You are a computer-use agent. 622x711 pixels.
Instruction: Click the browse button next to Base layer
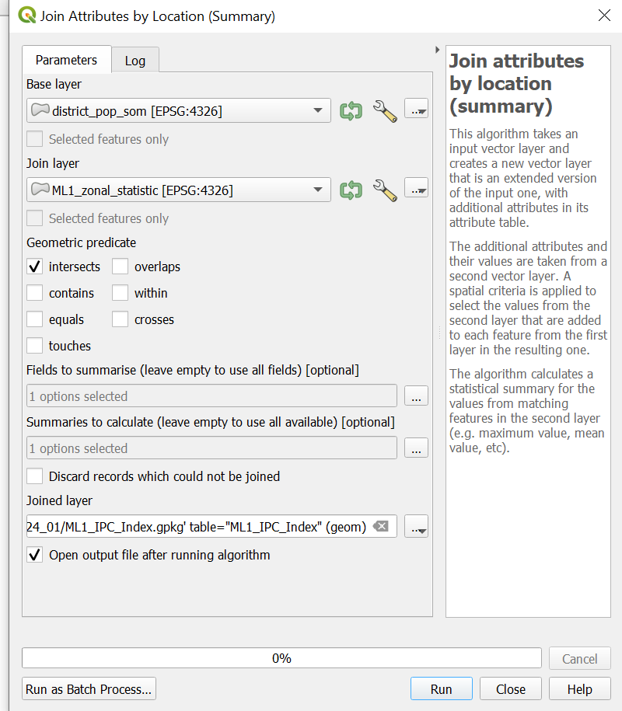point(417,111)
